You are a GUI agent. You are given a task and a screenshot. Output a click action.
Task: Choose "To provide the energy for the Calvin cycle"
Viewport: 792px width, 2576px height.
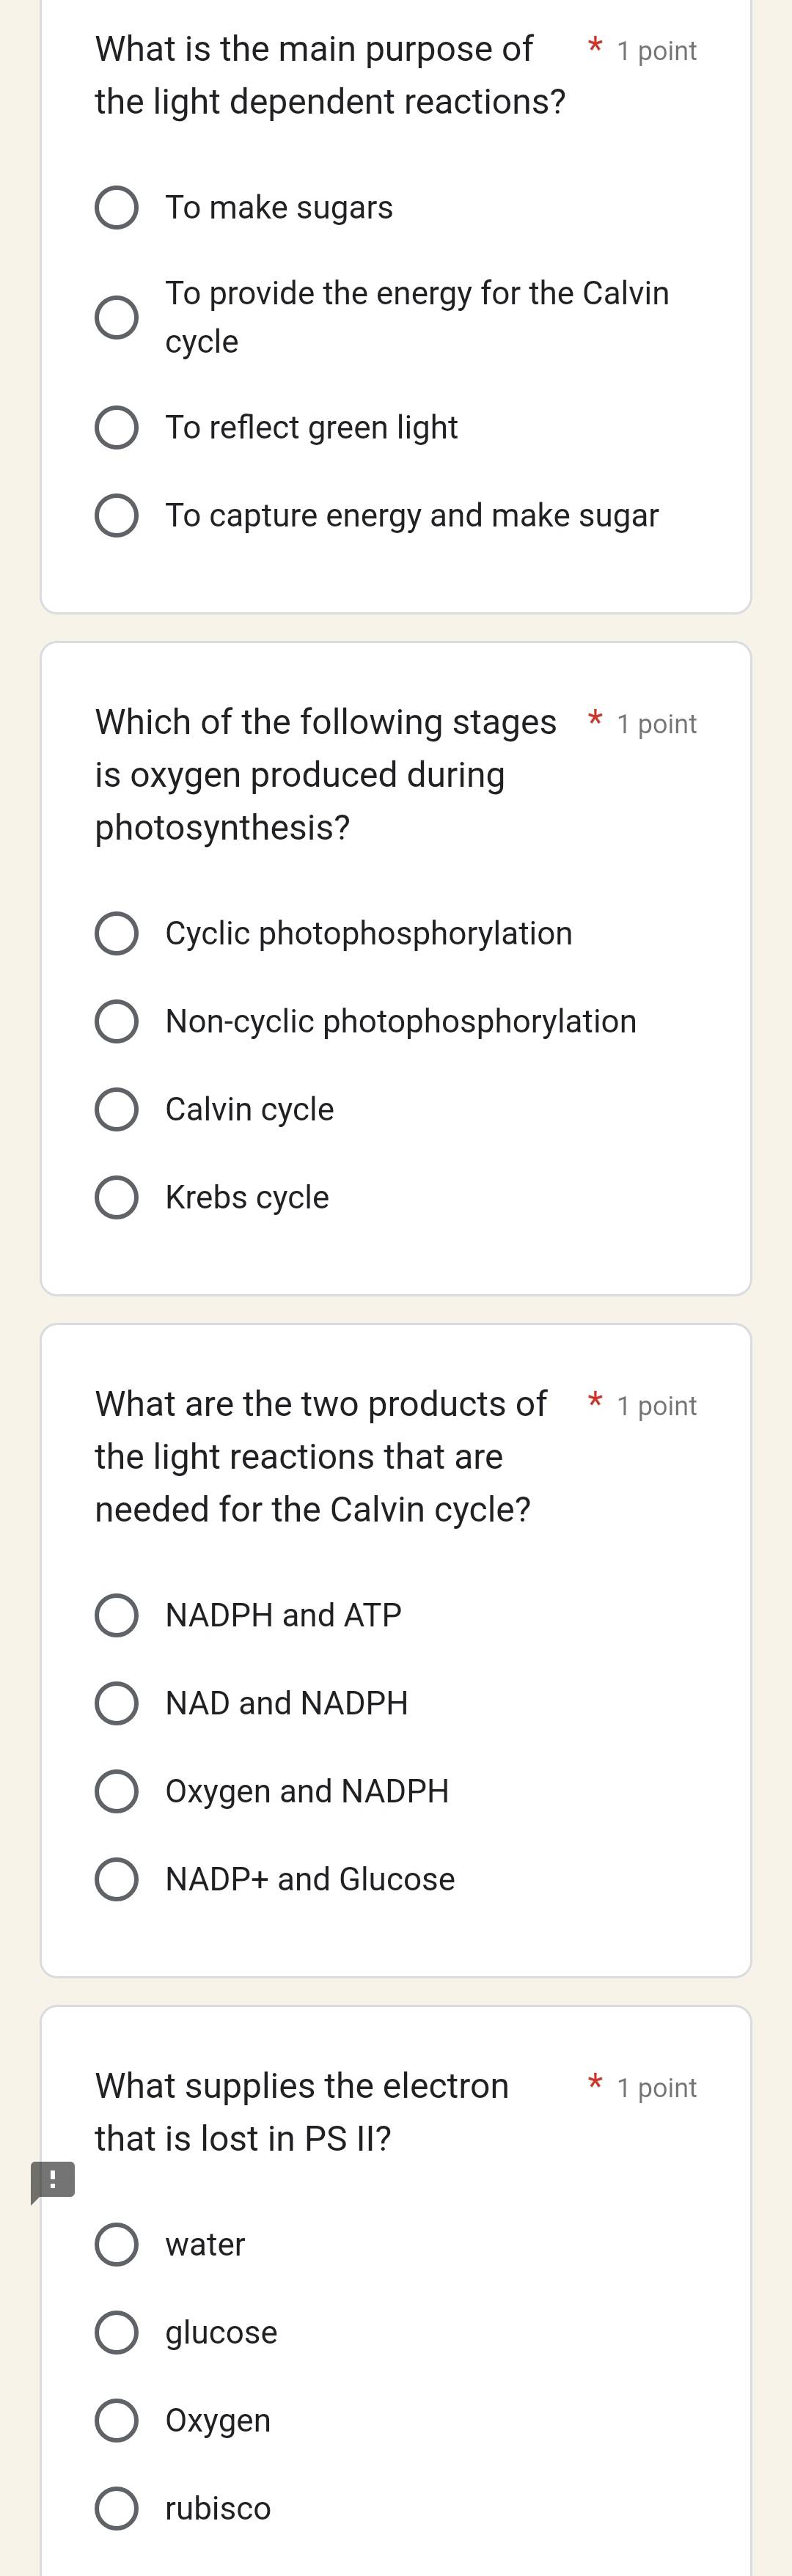[x=117, y=317]
